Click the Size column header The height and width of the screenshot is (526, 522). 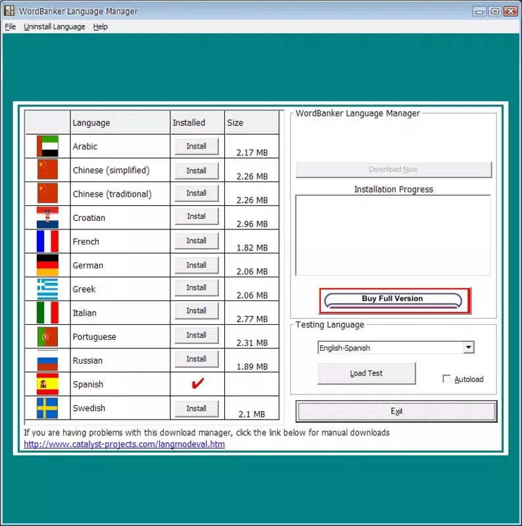(x=252, y=122)
